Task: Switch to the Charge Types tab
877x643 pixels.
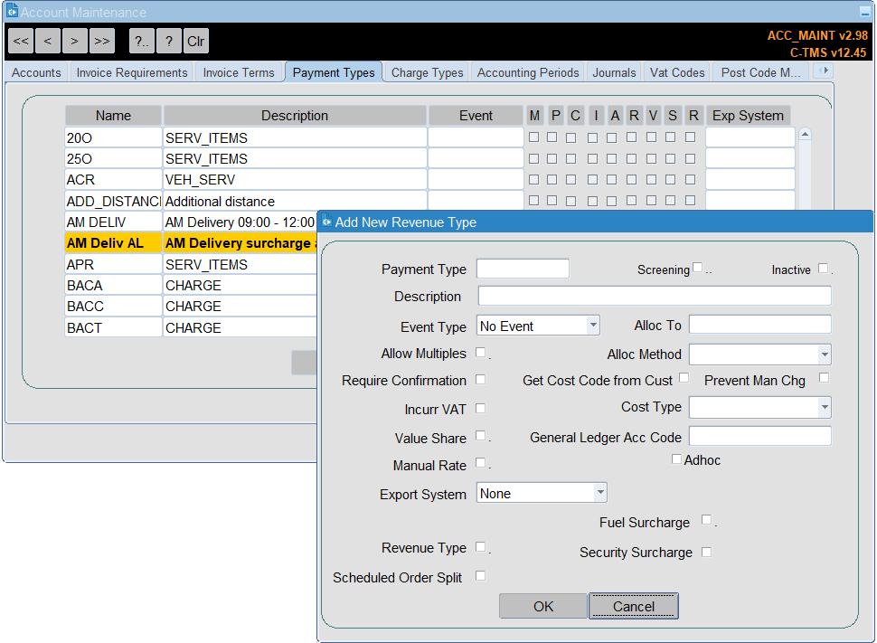Action: 428,72
